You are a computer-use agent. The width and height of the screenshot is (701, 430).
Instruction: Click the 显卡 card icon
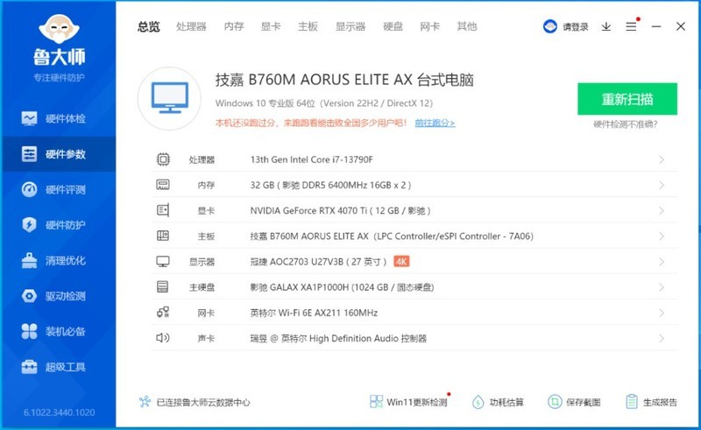[x=163, y=210]
